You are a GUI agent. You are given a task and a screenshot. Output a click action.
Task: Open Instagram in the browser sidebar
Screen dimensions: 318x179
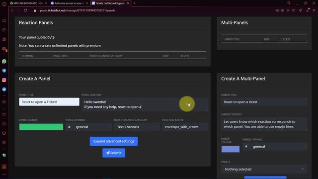pos(4,80)
